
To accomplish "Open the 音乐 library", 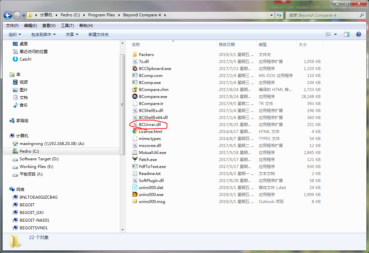I will 20,105.
